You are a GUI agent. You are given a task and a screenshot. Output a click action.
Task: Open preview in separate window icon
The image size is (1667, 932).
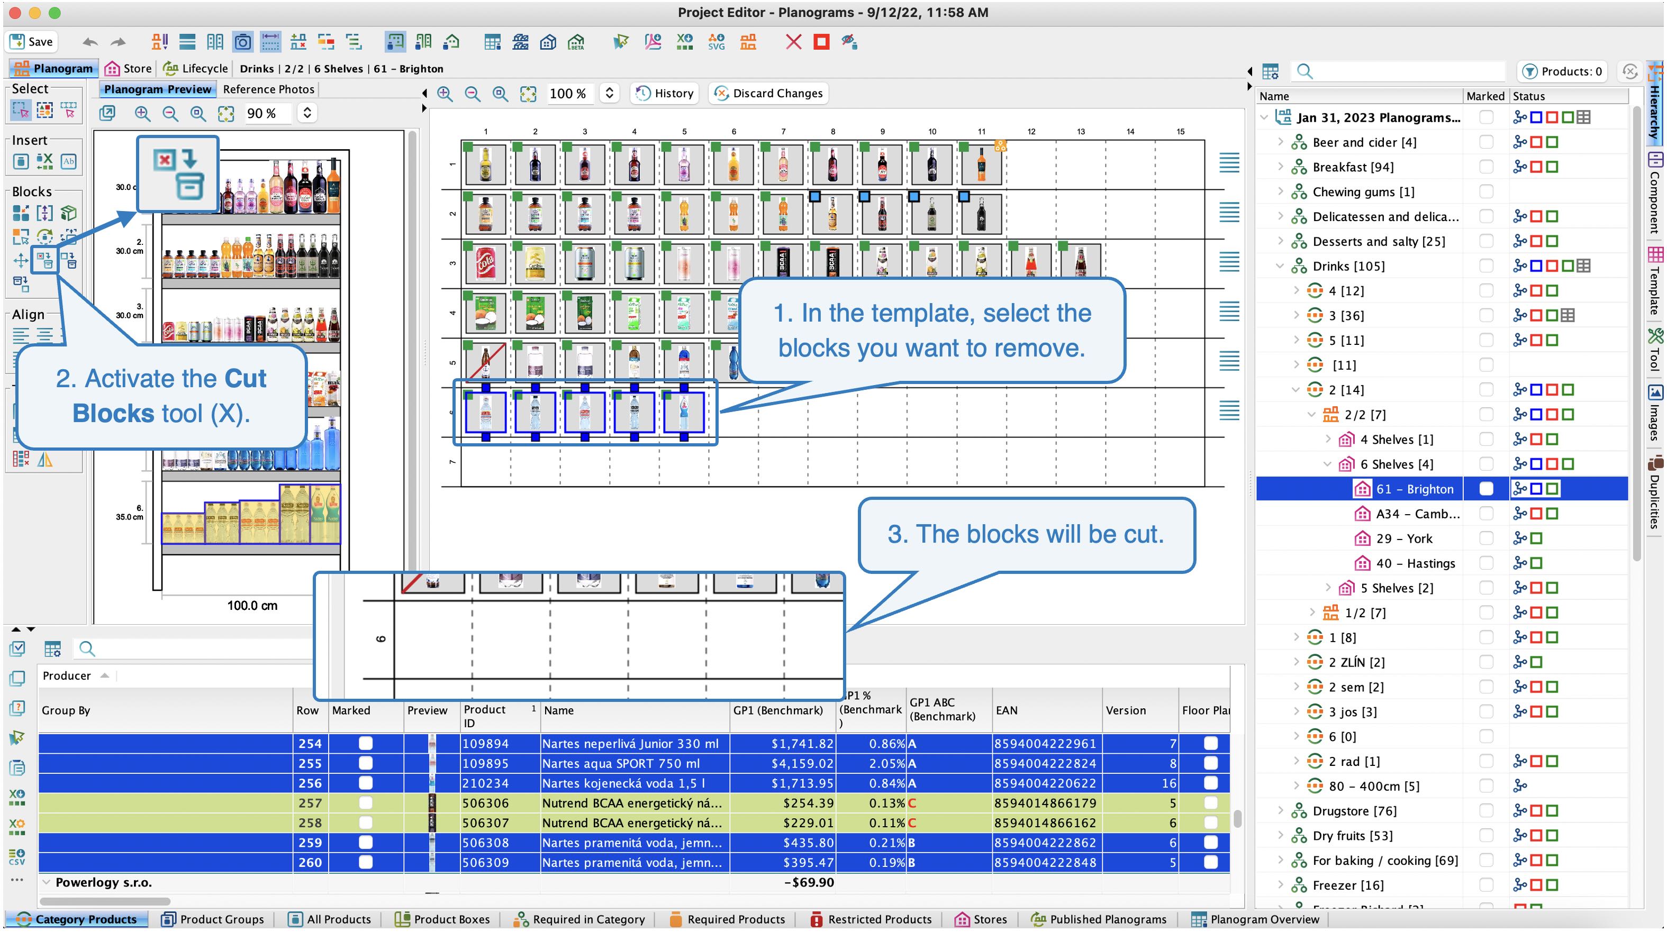107,114
